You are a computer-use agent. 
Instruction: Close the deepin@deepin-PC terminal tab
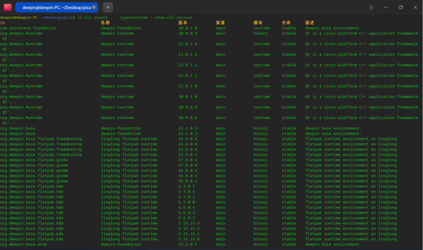pyautogui.click(x=94, y=7)
